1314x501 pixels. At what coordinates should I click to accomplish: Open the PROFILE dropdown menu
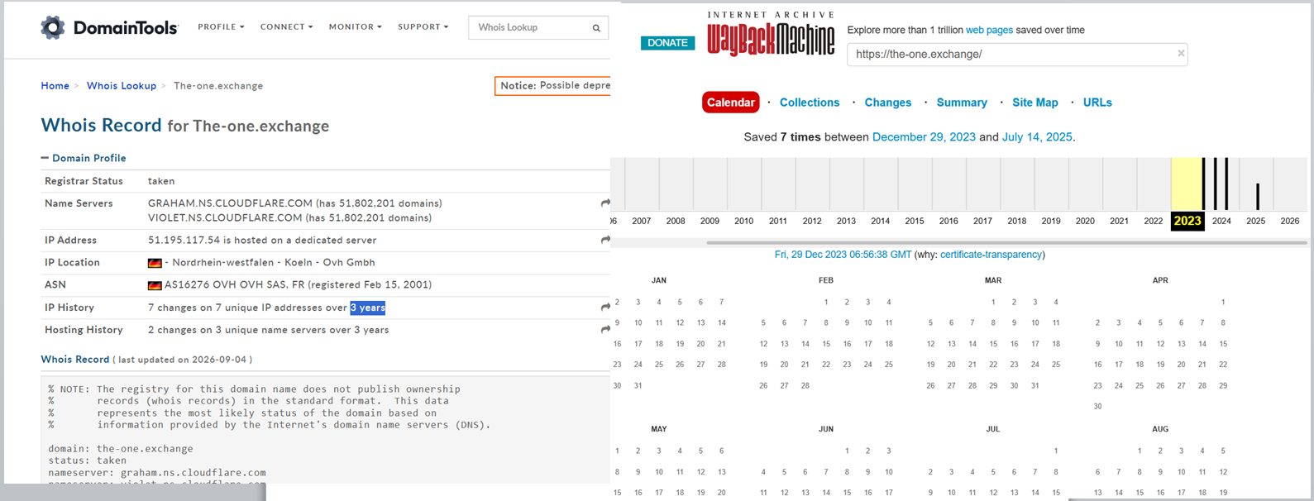[221, 27]
